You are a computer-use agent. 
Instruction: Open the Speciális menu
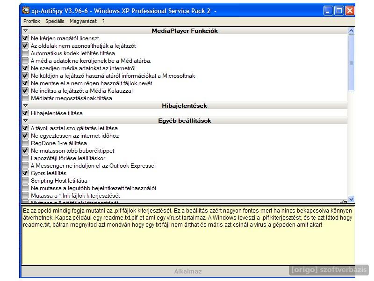tap(55, 21)
